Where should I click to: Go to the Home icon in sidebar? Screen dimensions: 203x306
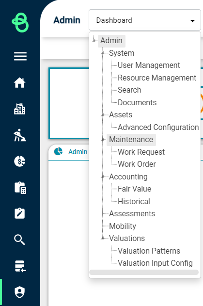point(20,82)
